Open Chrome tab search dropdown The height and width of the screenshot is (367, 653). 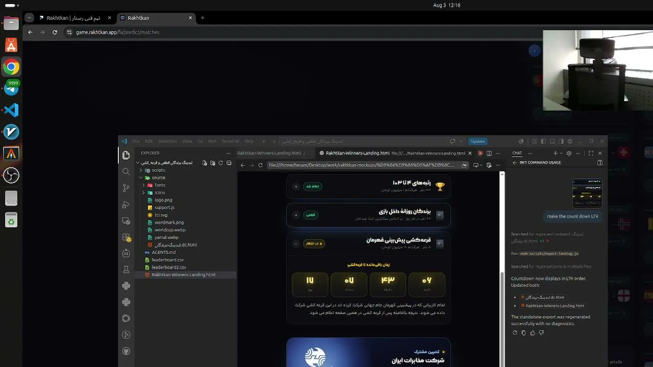click(29, 18)
